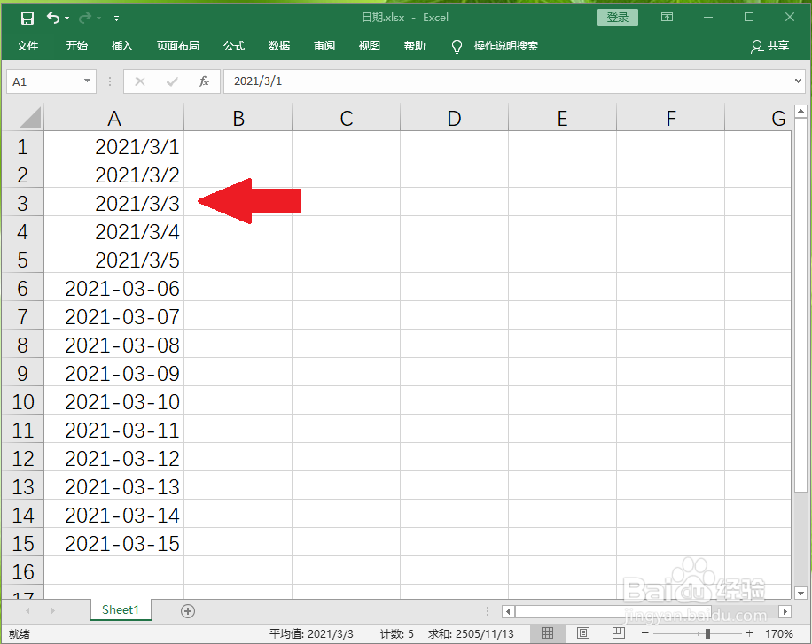Open the Undo history dropdown arrow

[x=66, y=19]
